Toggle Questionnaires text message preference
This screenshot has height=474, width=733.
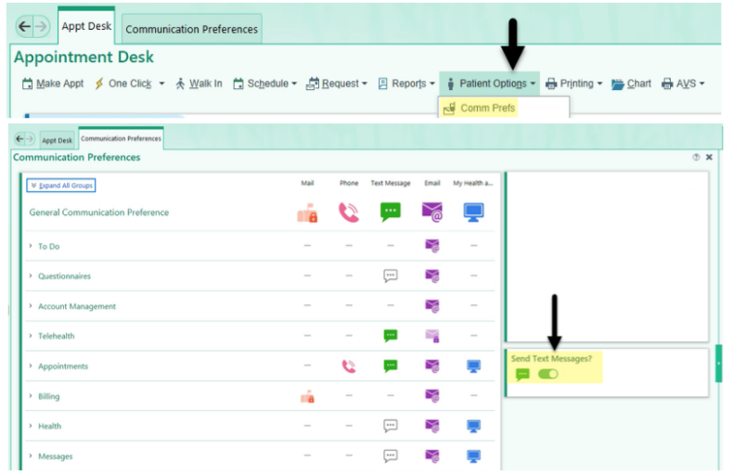click(x=391, y=276)
